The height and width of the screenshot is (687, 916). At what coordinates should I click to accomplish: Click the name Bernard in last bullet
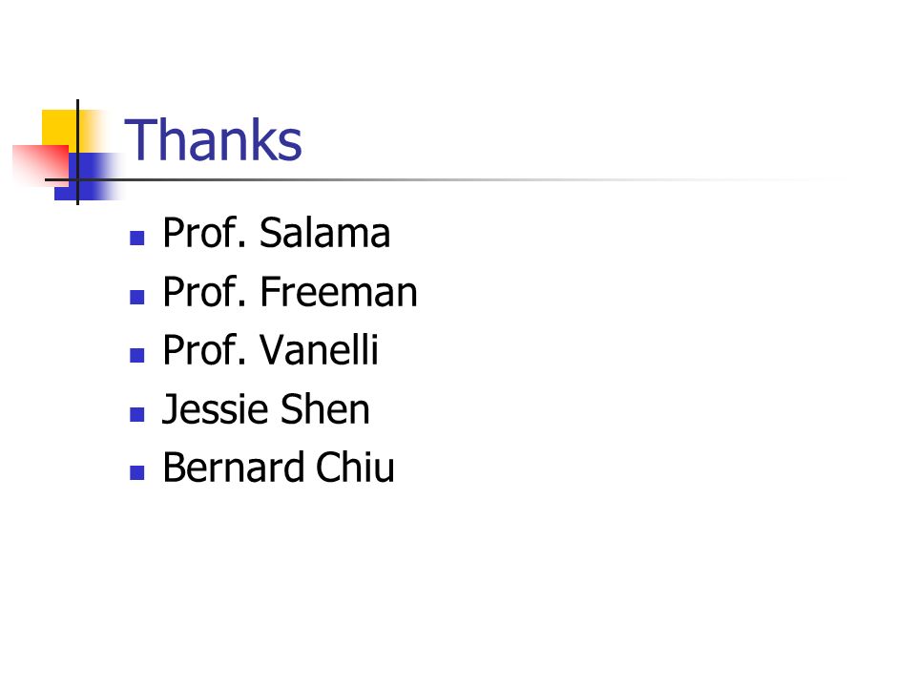click(x=234, y=468)
